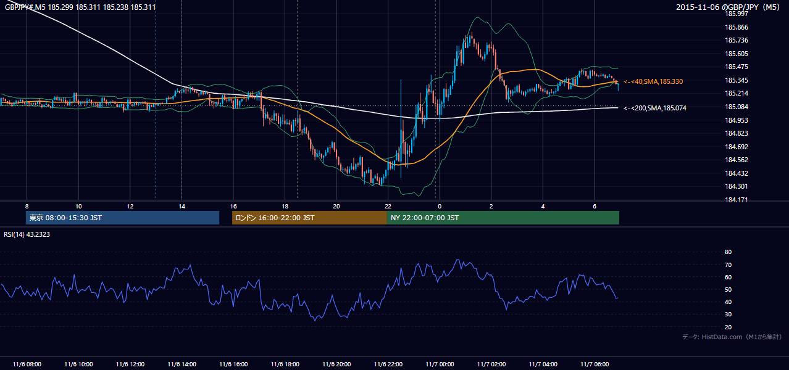This screenshot has height=370, width=789.
Task: Click price axis value 185.214
Action: point(736,93)
